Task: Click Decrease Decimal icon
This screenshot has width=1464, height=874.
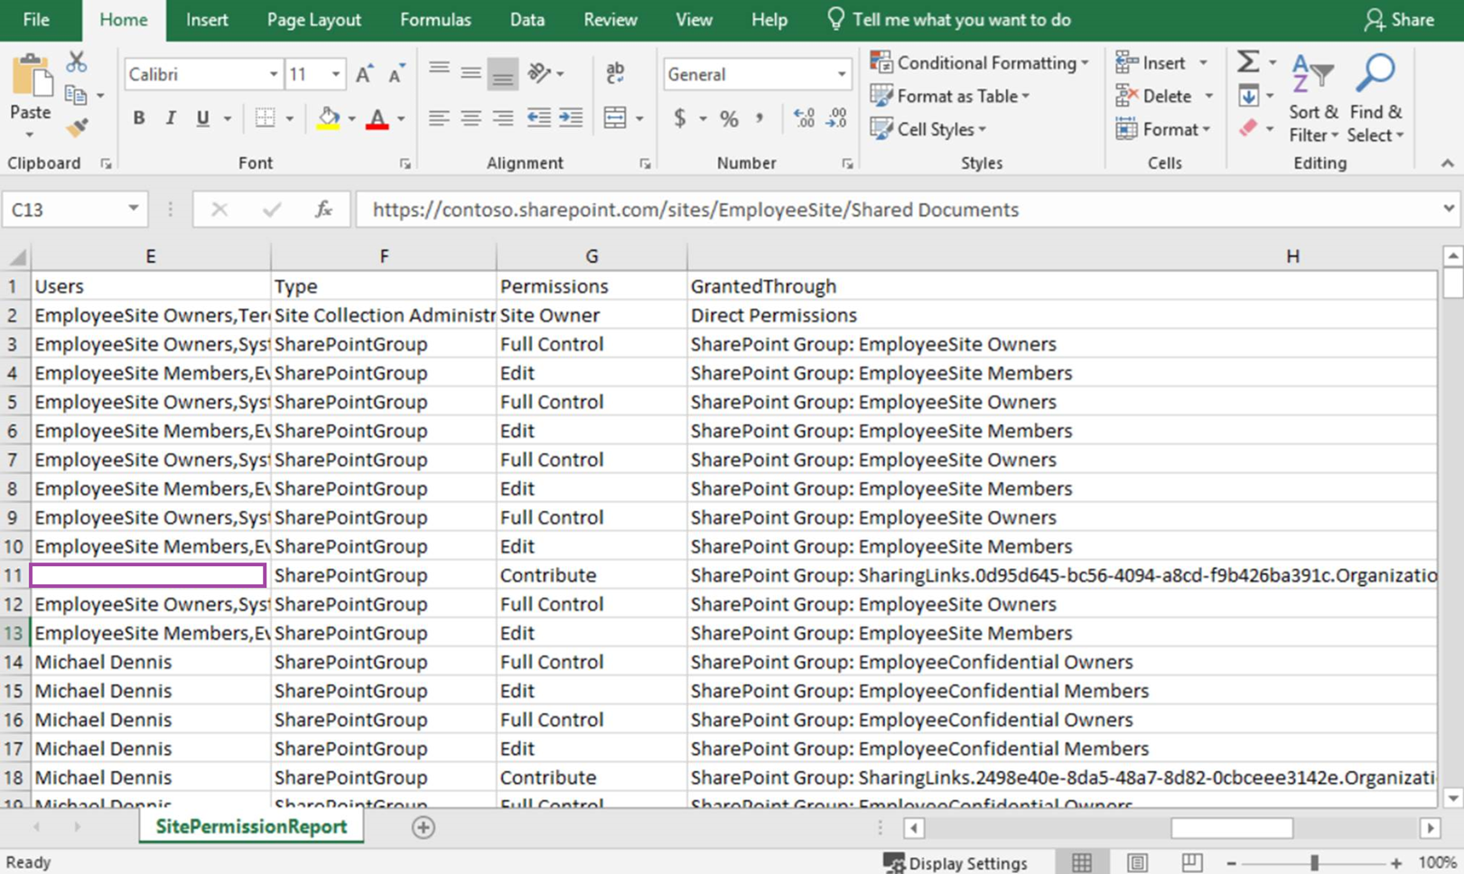Action: pos(836,118)
